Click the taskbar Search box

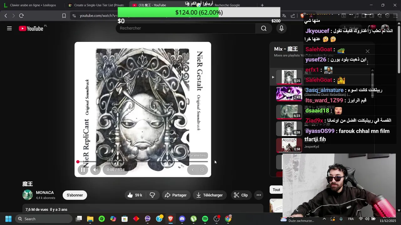tap(44, 219)
